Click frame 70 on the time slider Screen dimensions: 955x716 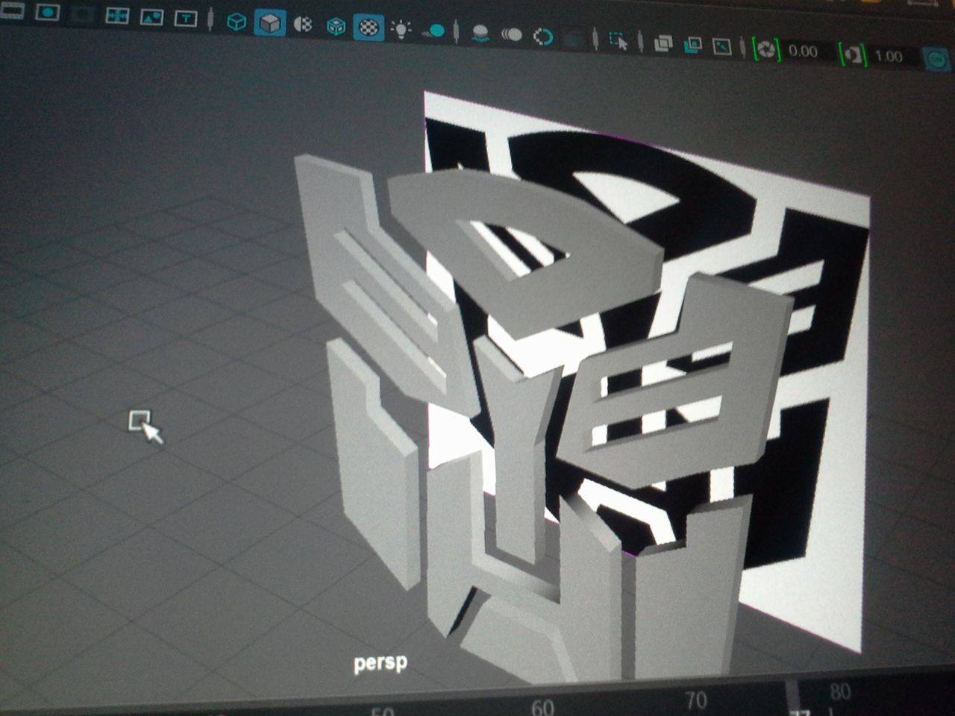tap(695, 700)
